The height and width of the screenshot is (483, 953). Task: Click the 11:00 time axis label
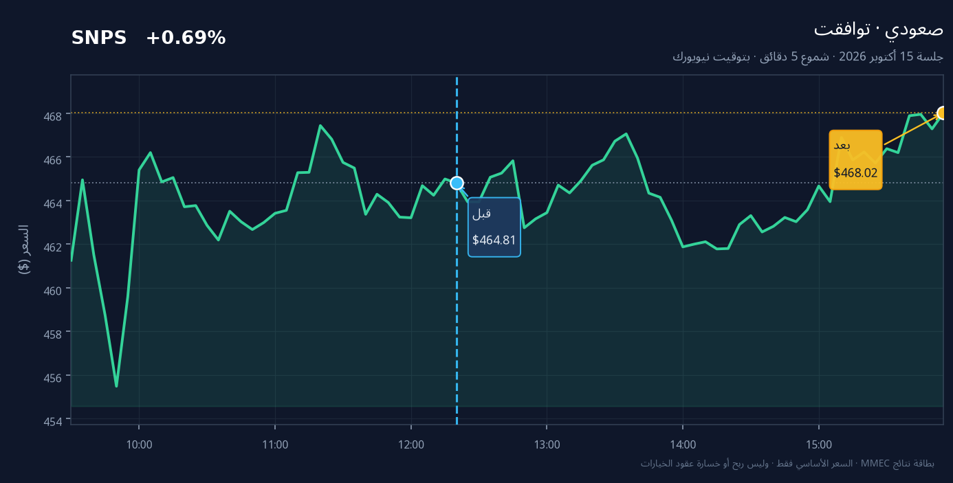click(275, 445)
